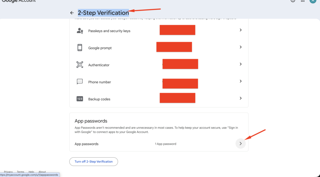Open the Privacy footer link
The image size is (320, 177).
[x=8, y=172]
